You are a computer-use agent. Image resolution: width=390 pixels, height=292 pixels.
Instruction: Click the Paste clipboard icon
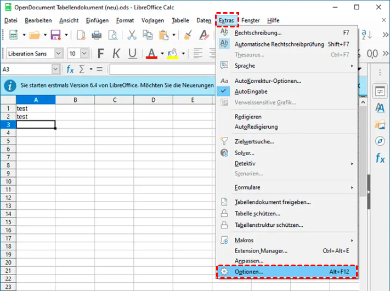click(x=163, y=35)
